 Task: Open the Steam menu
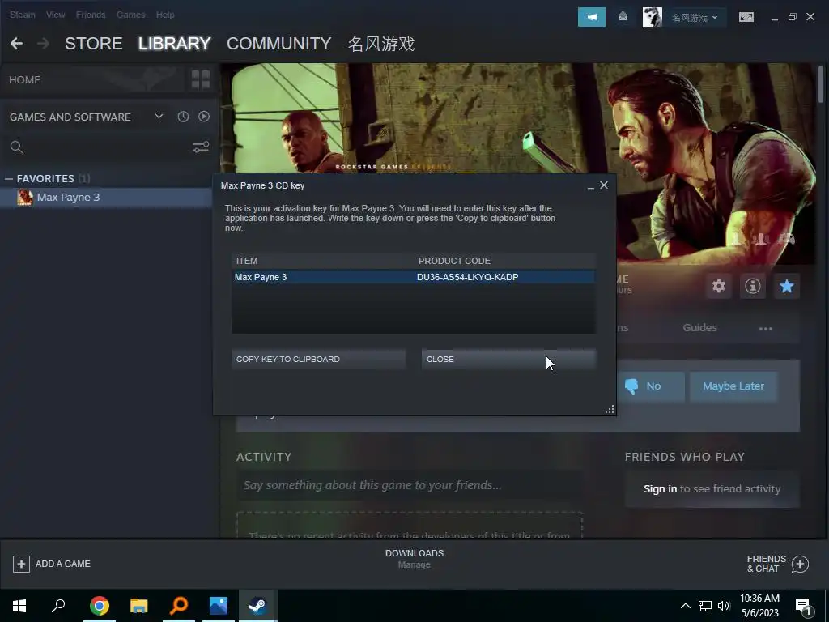tap(22, 15)
